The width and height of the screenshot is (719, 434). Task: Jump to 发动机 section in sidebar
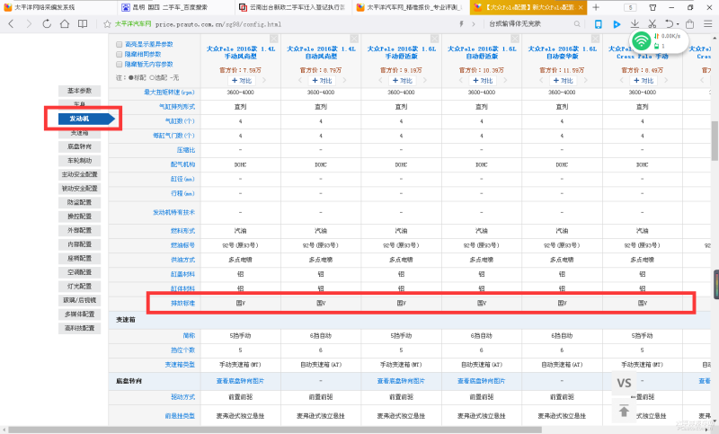click(x=85, y=119)
